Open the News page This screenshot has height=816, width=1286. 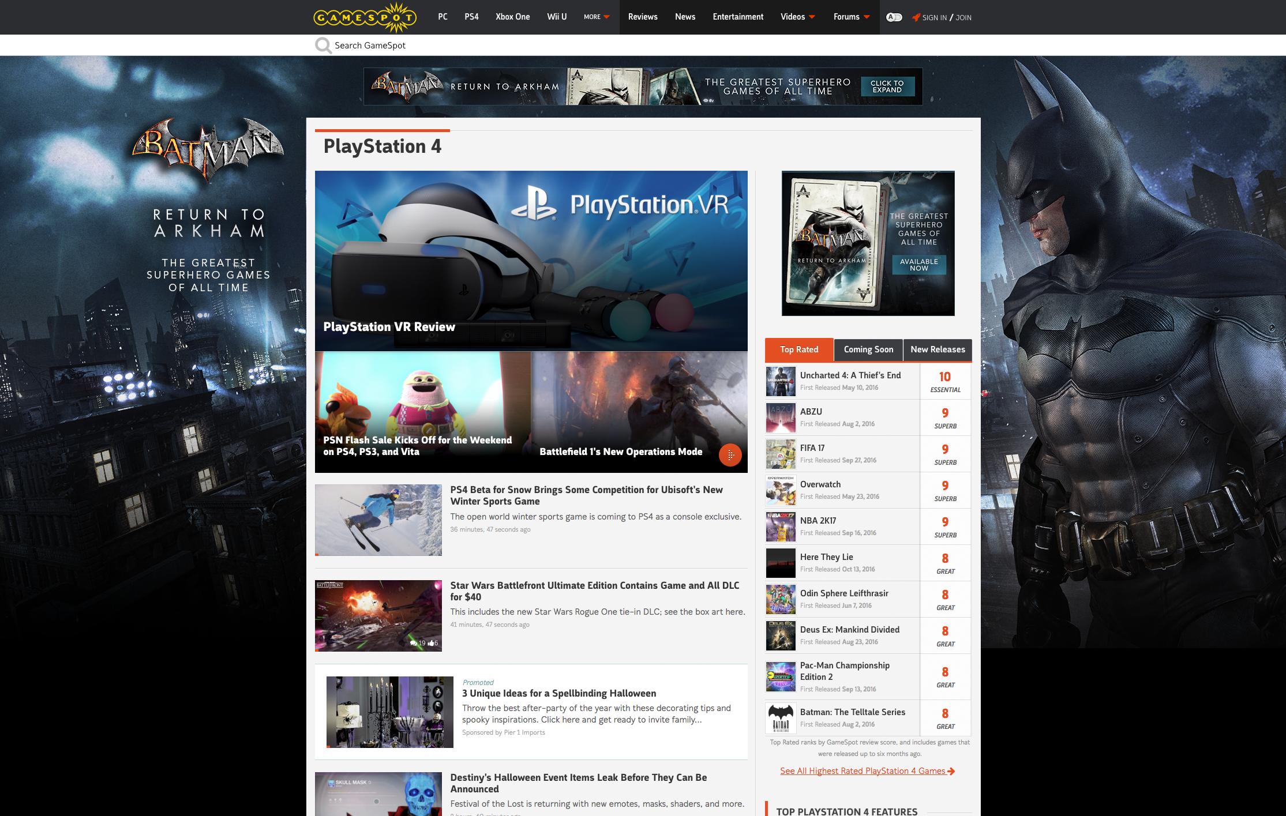[x=685, y=17]
